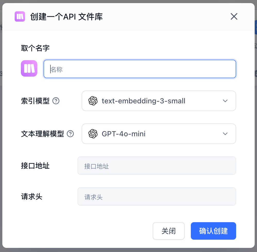Select the 请求头 input field

click(x=157, y=196)
